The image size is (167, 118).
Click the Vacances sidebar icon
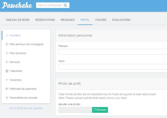pyautogui.click(x=7, y=80)
